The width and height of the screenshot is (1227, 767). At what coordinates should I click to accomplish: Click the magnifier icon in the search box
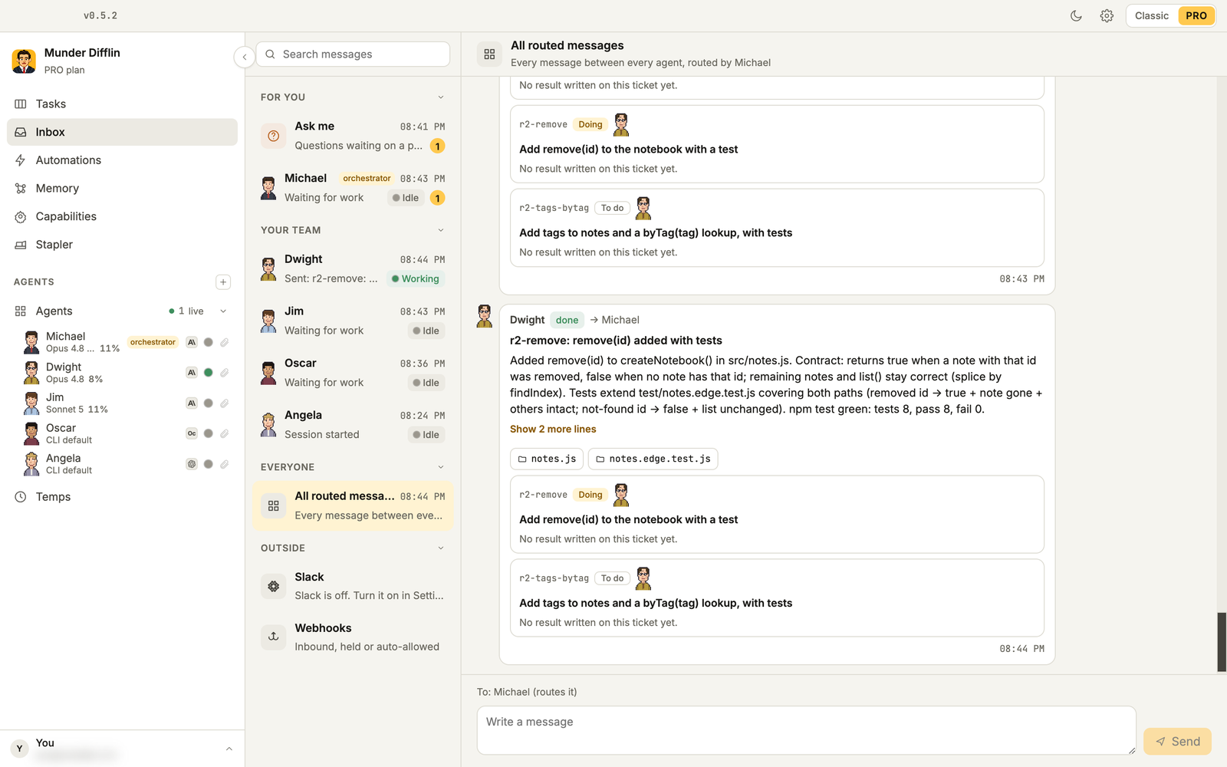pos(270,54)
